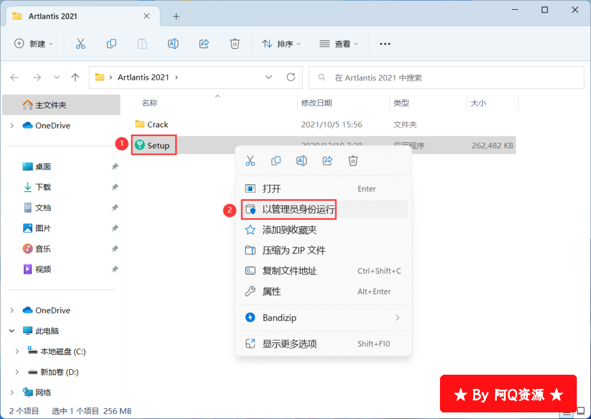Click the Rename icon in context menu

(x=302, y=161)
